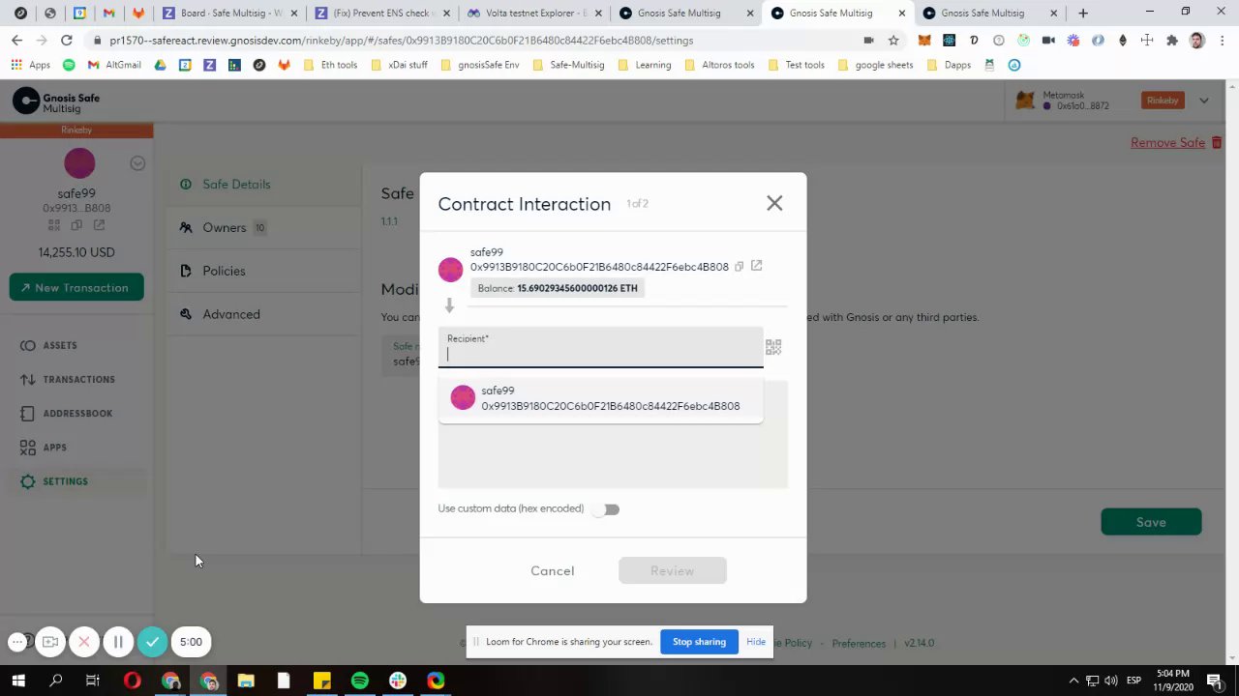Image resolution: width=1239 pixels, height=696 pixels.
Task: Start a New Transaction
Action: [x=76, y=288]
